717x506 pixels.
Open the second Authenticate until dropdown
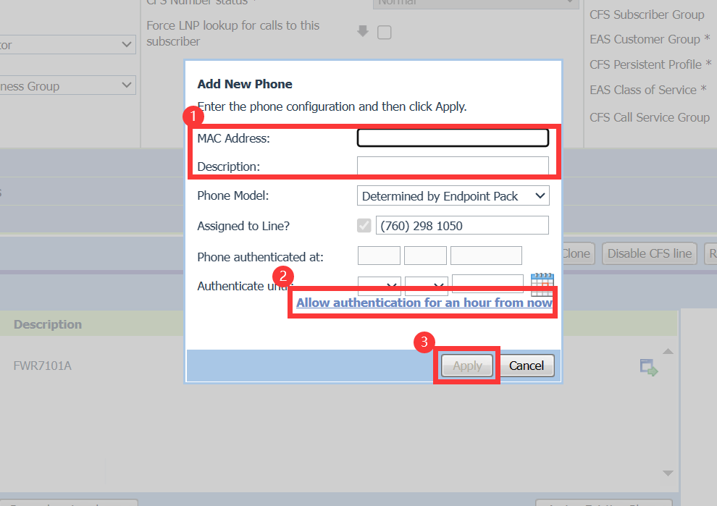pyautogui.click(x=426, y=285)
